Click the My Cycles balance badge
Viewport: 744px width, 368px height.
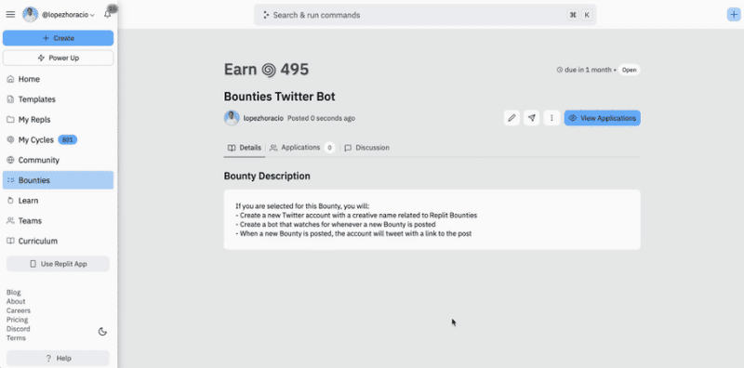67,140
